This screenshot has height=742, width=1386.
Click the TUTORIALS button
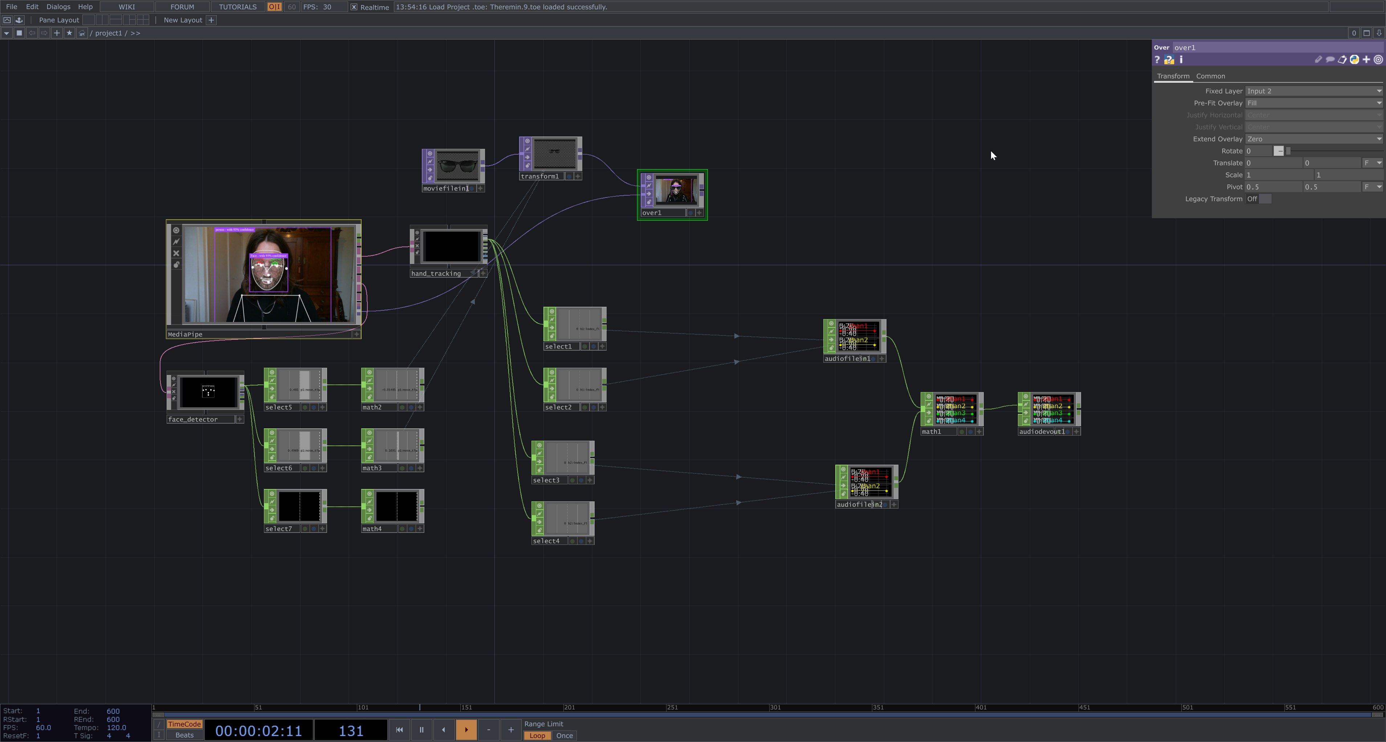[x=237, y=7]
